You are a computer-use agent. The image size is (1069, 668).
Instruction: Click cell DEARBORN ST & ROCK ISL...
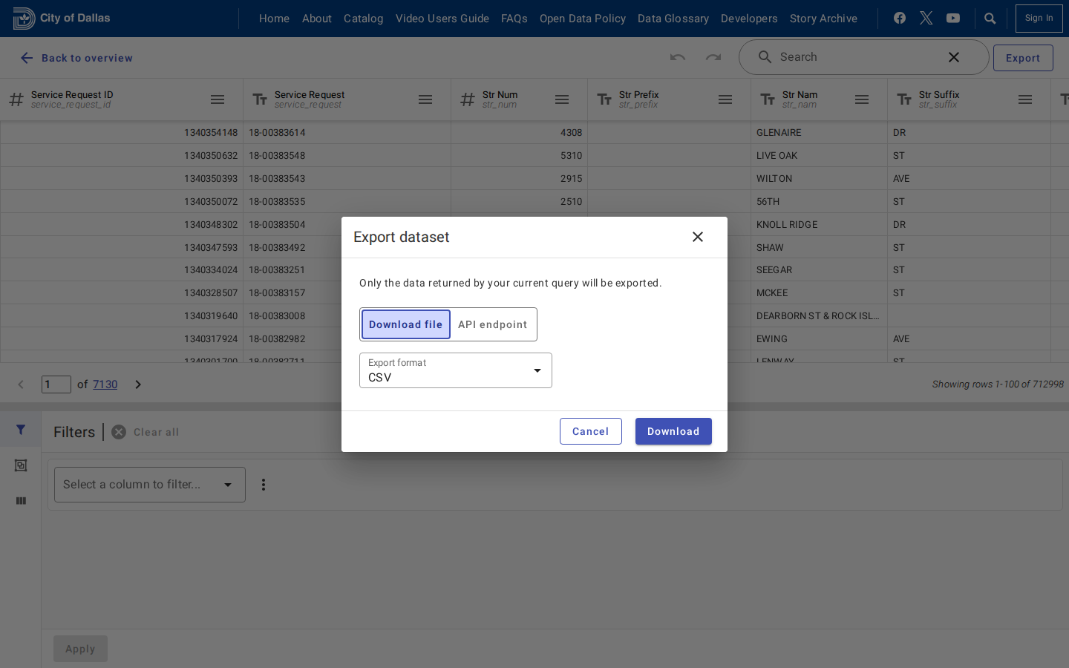(817, 316)
